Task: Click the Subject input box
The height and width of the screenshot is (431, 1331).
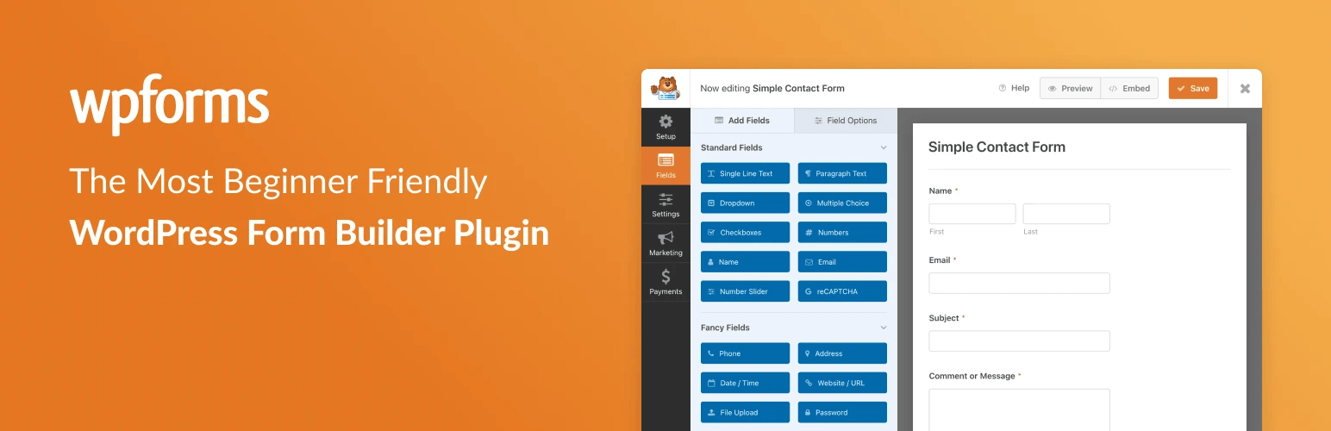Action: tap(1019, 340)
